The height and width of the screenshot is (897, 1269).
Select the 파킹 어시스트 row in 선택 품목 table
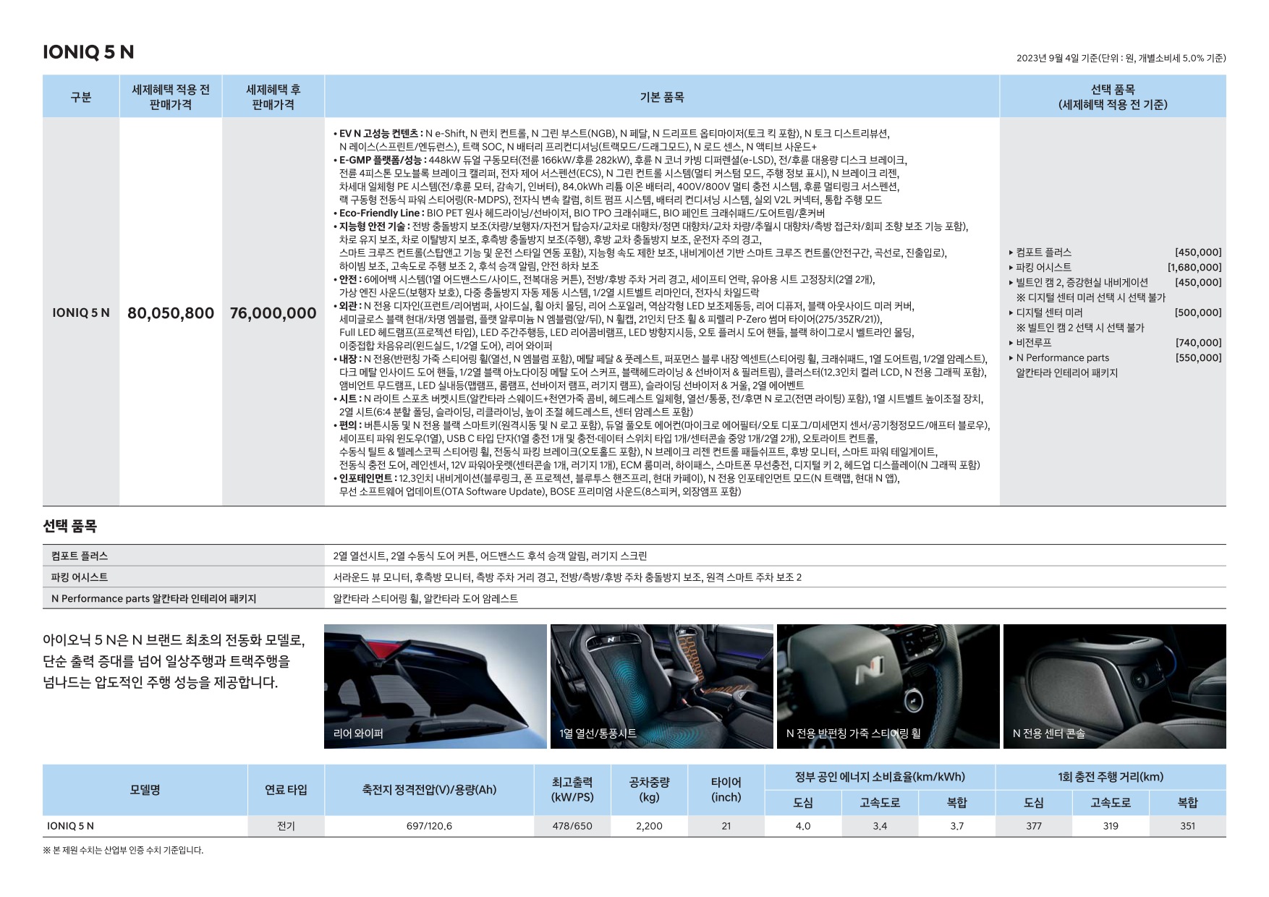80,577
